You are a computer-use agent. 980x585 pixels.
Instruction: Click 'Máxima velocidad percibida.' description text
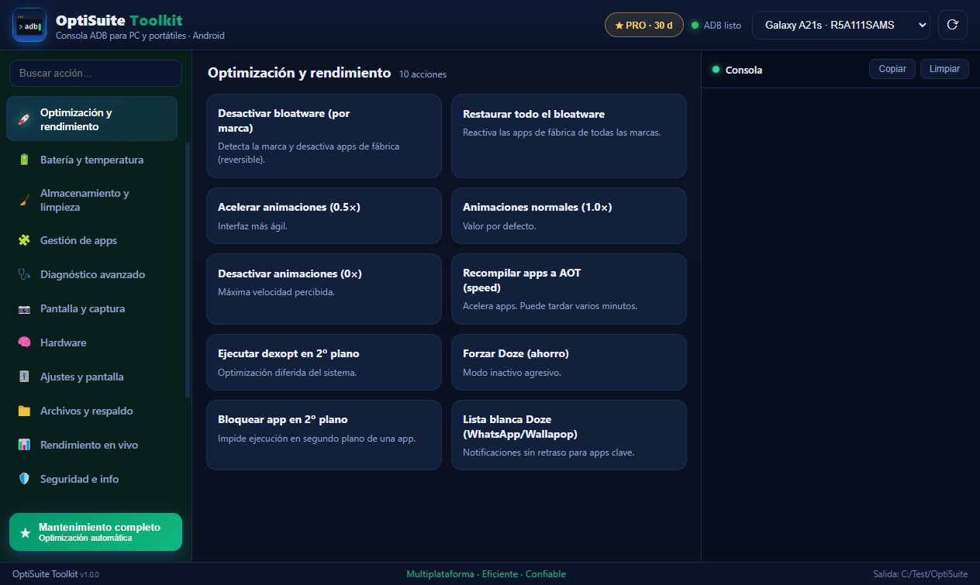point(276,292)
